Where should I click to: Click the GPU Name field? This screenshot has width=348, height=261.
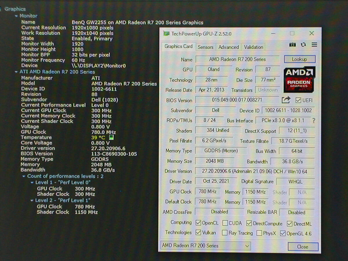pos(237,59)
